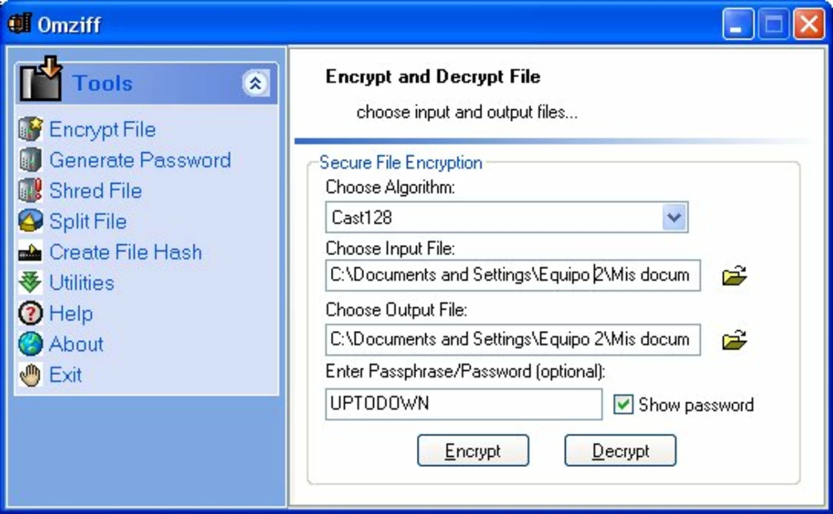This screenshot has height=514, width=833.
Task: Click the Shred File icon
Action: click(x=30, y=191)
